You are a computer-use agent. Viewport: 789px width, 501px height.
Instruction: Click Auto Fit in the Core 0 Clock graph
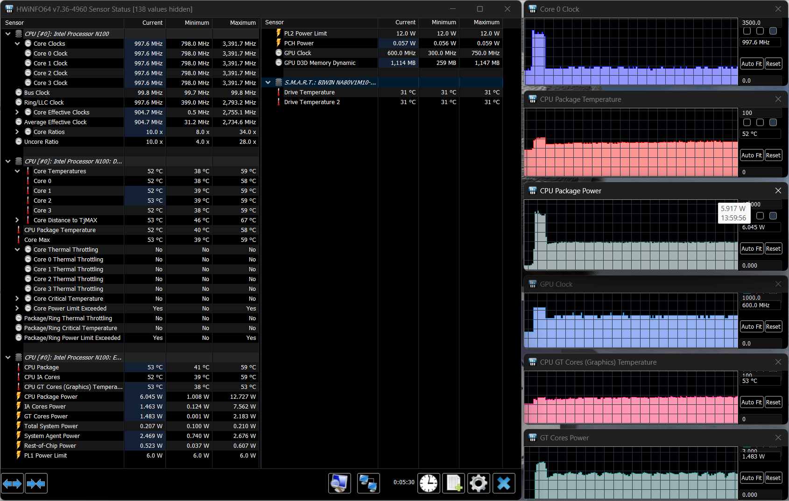click(752, 64)
